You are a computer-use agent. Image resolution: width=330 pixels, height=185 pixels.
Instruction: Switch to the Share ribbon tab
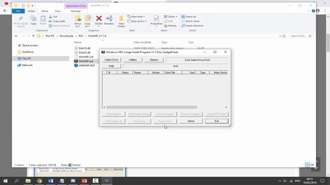pos(45,11)
